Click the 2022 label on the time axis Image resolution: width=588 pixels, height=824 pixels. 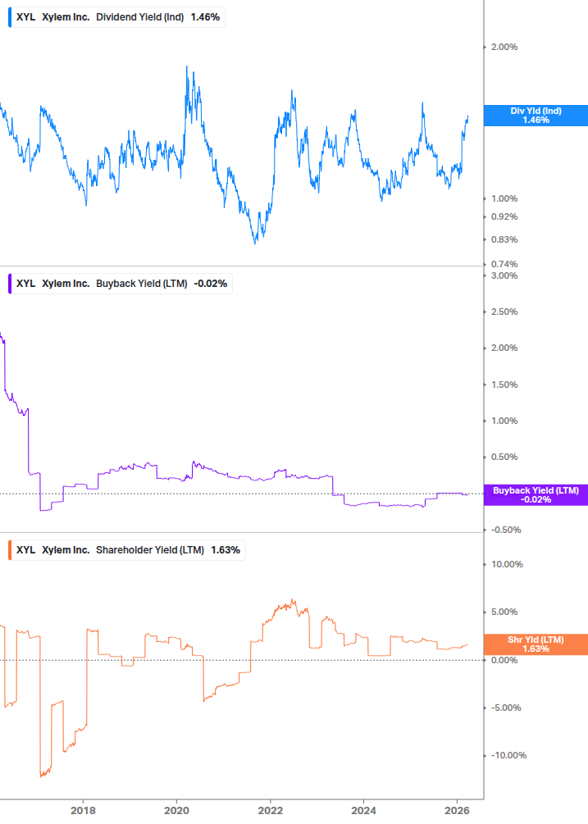click(x=270, y=810)
